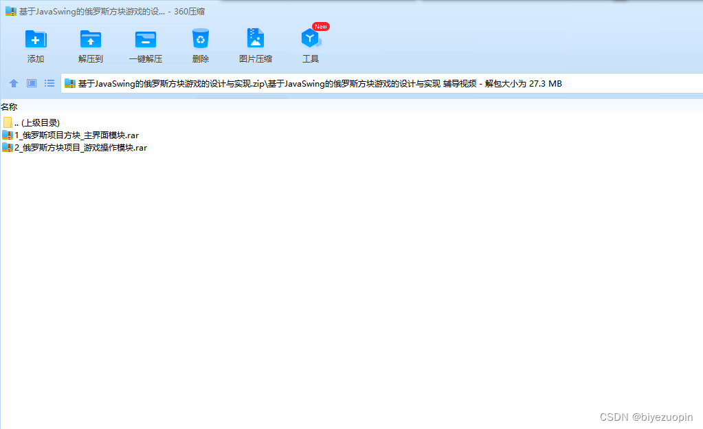703x429 pixels.
Task: Click the New badge on the Tools icon
Action: [x=320, y=26]
